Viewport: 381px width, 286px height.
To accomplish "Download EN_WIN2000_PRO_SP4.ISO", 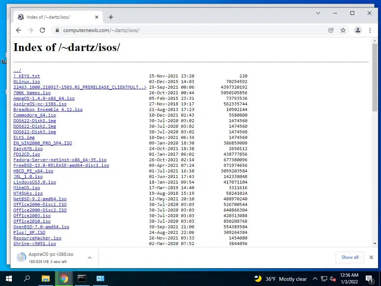I will tap(42, 143).
